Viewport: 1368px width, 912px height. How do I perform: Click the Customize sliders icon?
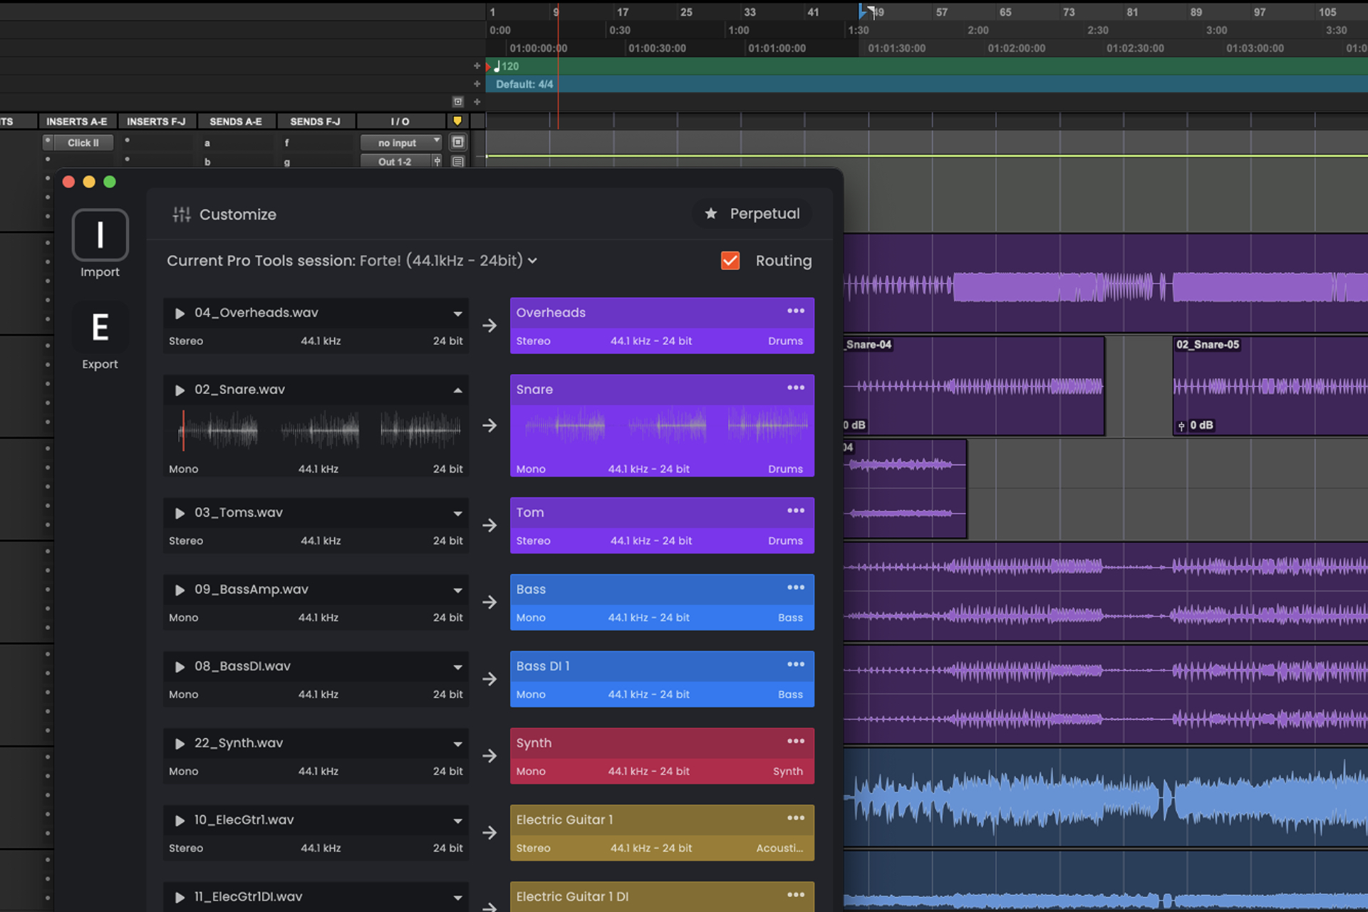pos(181,214)
